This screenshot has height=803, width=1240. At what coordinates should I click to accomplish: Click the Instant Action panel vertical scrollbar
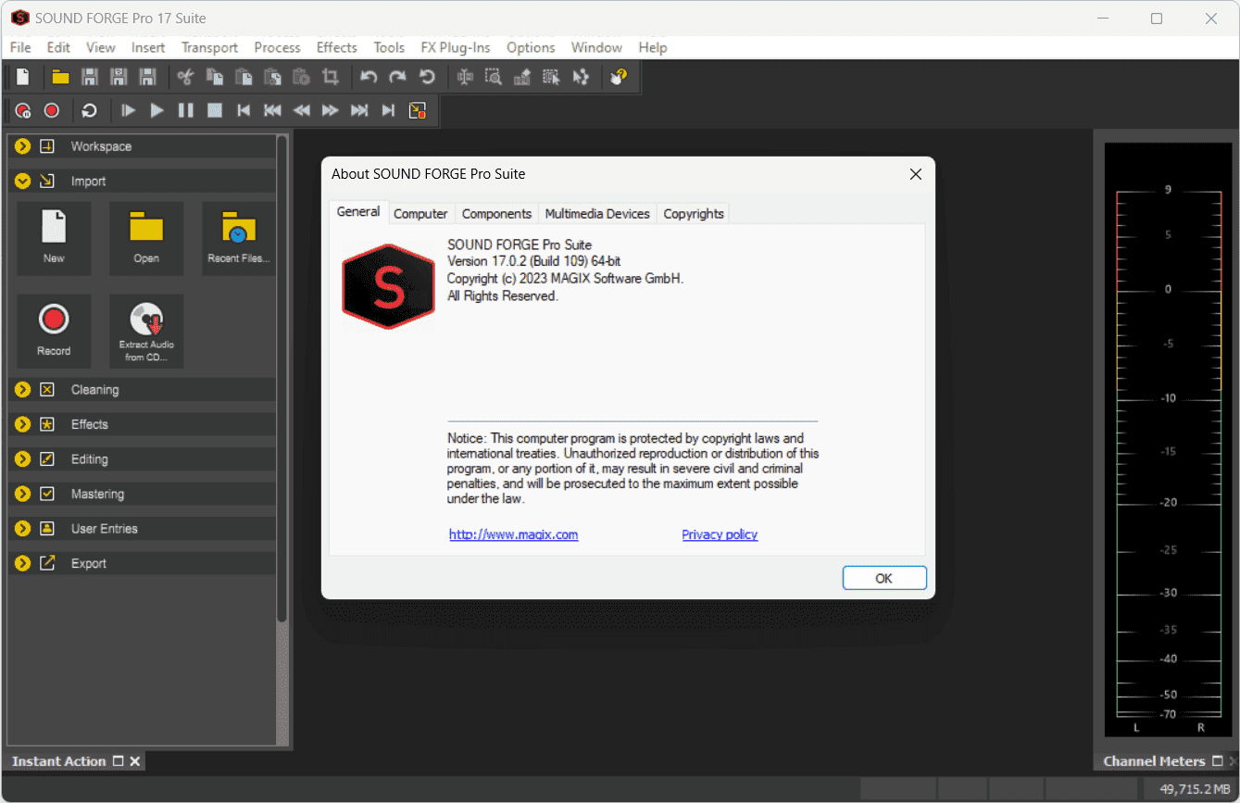282,380
